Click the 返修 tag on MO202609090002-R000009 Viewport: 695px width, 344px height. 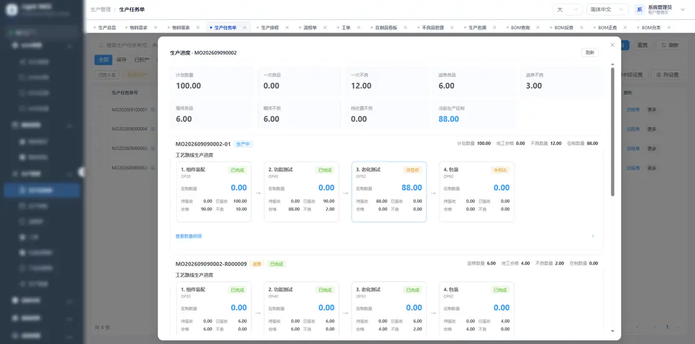click(x=257, y=264)
